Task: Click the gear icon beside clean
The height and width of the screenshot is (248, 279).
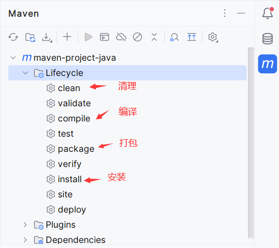Action: [51, 88]
